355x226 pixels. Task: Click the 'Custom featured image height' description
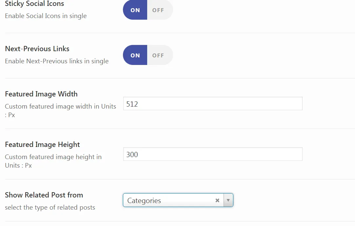pos(53,157)
